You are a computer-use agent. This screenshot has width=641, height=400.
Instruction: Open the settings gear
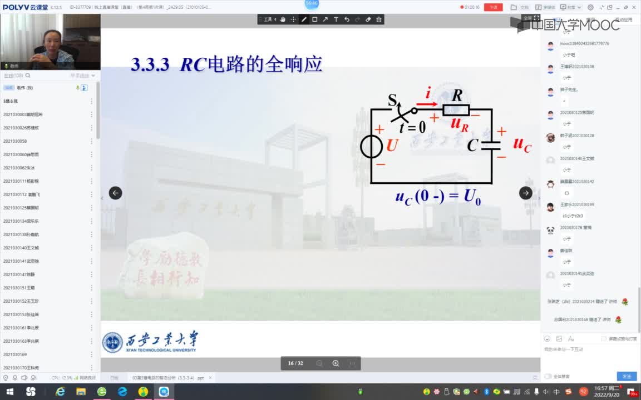point(590,7)
